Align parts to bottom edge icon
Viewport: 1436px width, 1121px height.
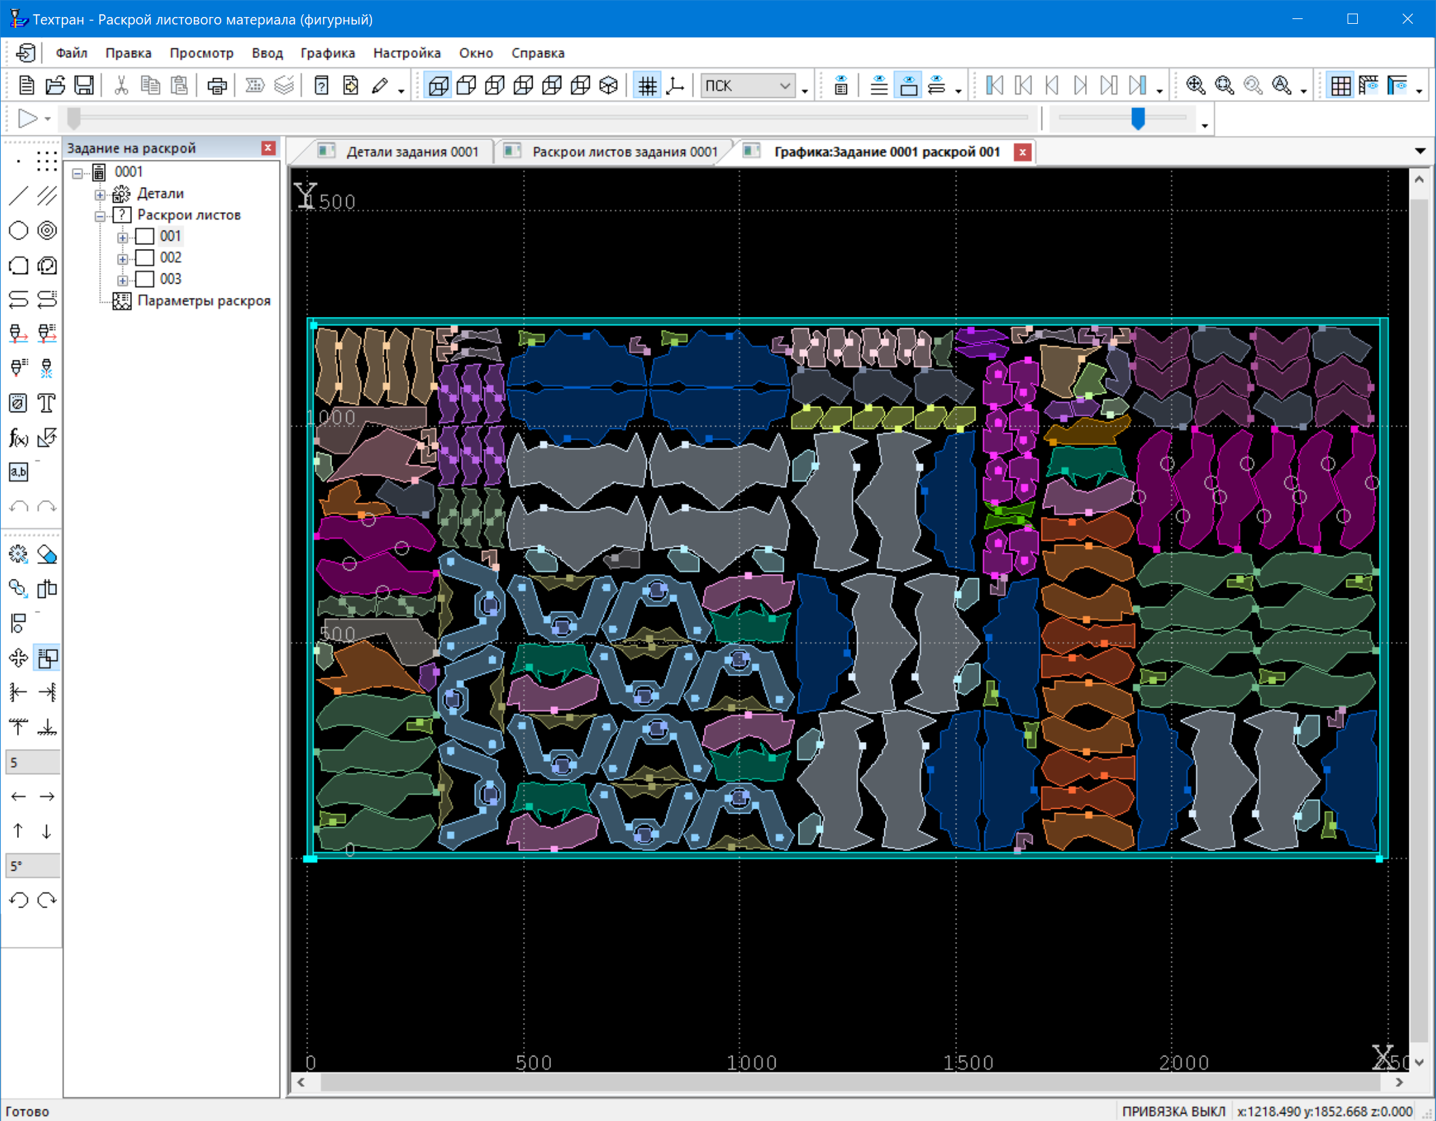point(47,727)
